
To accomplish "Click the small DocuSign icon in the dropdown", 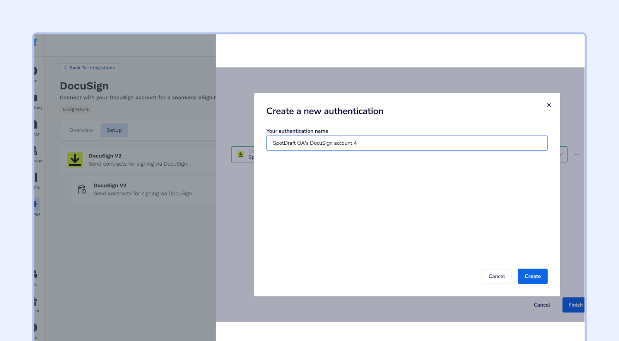I will [x=241, y=154].
